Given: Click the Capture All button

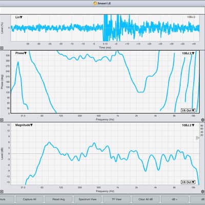Looking at the screenshot, I should (29, 199).
